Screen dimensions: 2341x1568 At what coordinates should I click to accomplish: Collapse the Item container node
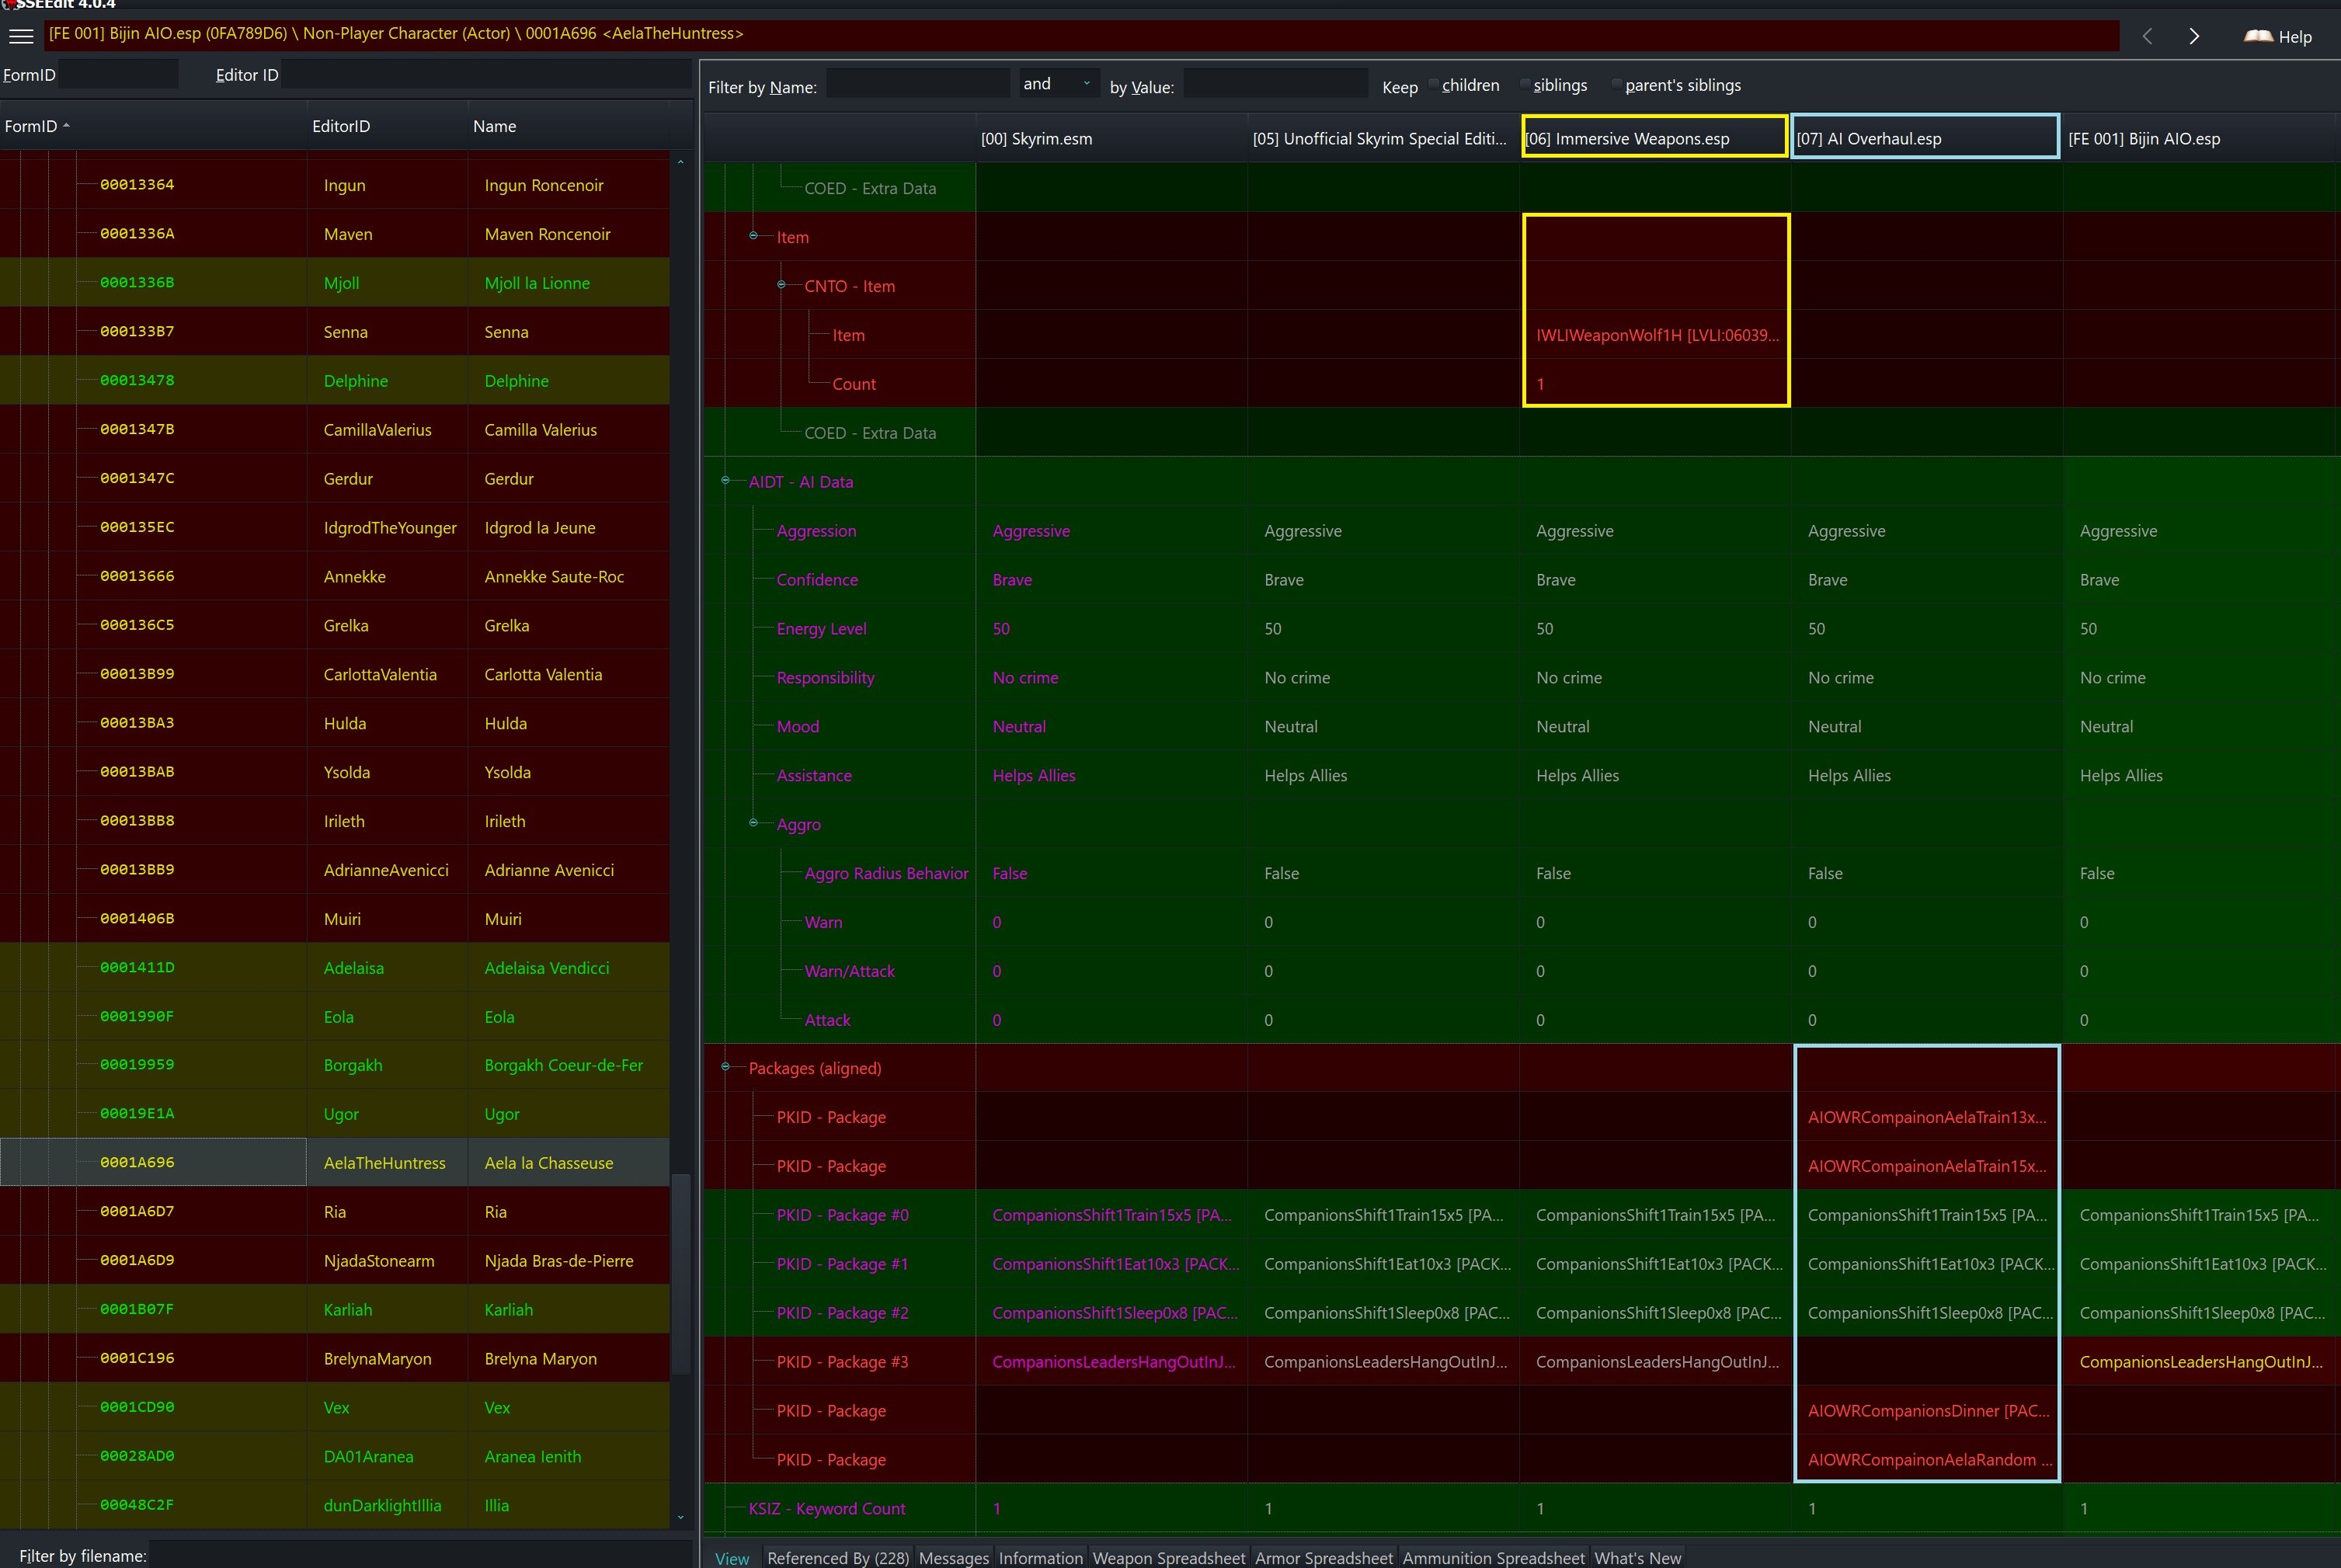click(754, 236)
